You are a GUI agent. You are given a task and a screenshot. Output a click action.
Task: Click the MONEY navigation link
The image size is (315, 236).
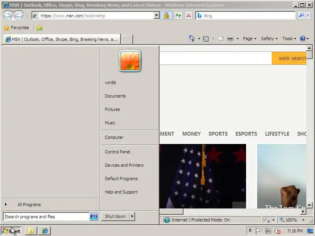(x=191, y=134)
